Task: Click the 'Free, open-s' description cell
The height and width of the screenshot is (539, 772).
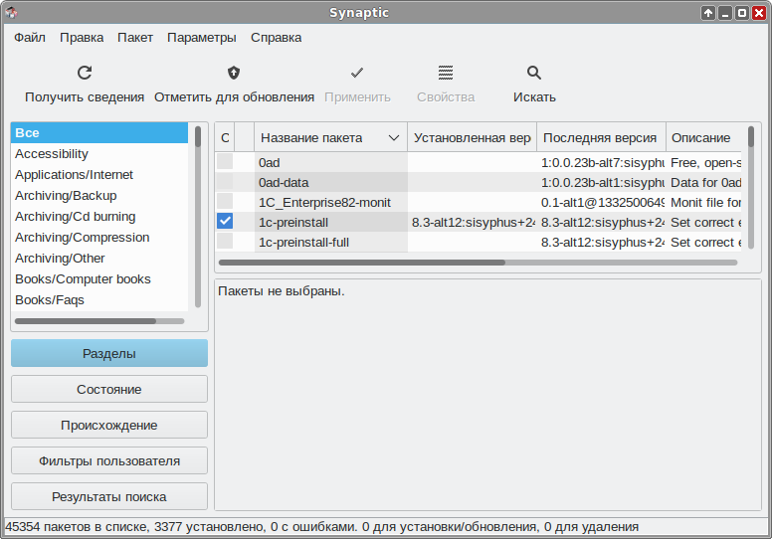Action: 704,162
